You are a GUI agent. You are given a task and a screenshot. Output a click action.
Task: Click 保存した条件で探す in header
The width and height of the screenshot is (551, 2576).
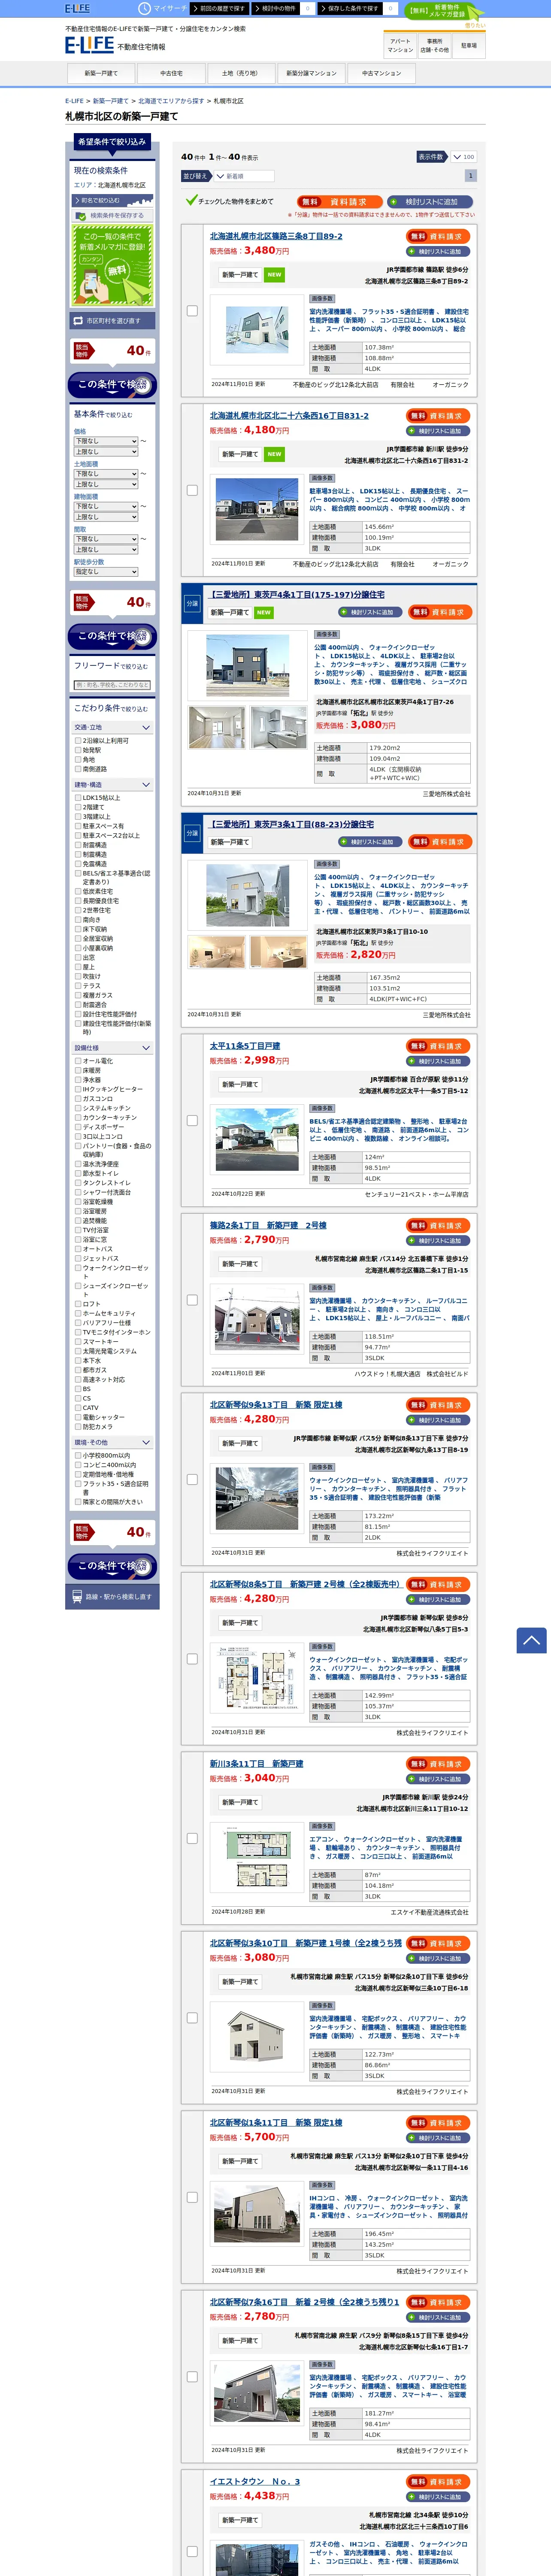358,8
